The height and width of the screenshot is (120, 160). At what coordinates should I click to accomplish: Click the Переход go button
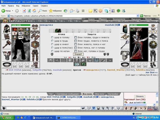[146, 16]
